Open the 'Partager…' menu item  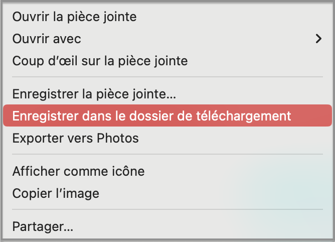[x=43, y=226]
